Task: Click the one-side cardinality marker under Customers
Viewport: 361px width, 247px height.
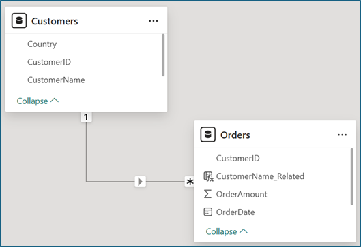Action: pos(86,117)
